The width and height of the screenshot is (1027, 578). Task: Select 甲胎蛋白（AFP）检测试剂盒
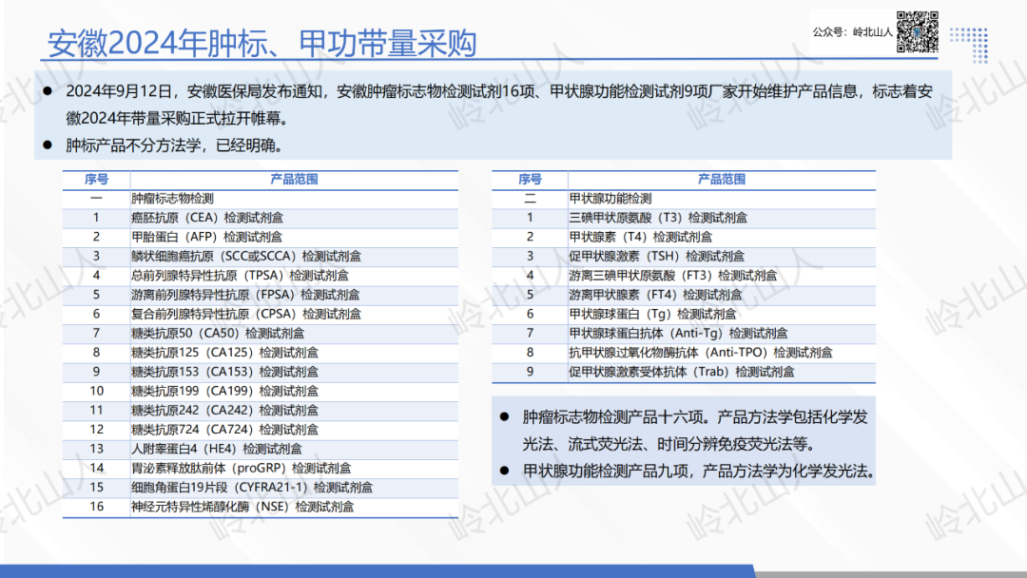click(x=207, y=237)
